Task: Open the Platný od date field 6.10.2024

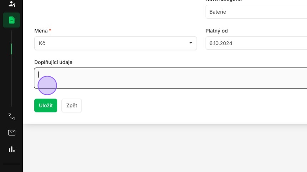Action: (256, 43)
